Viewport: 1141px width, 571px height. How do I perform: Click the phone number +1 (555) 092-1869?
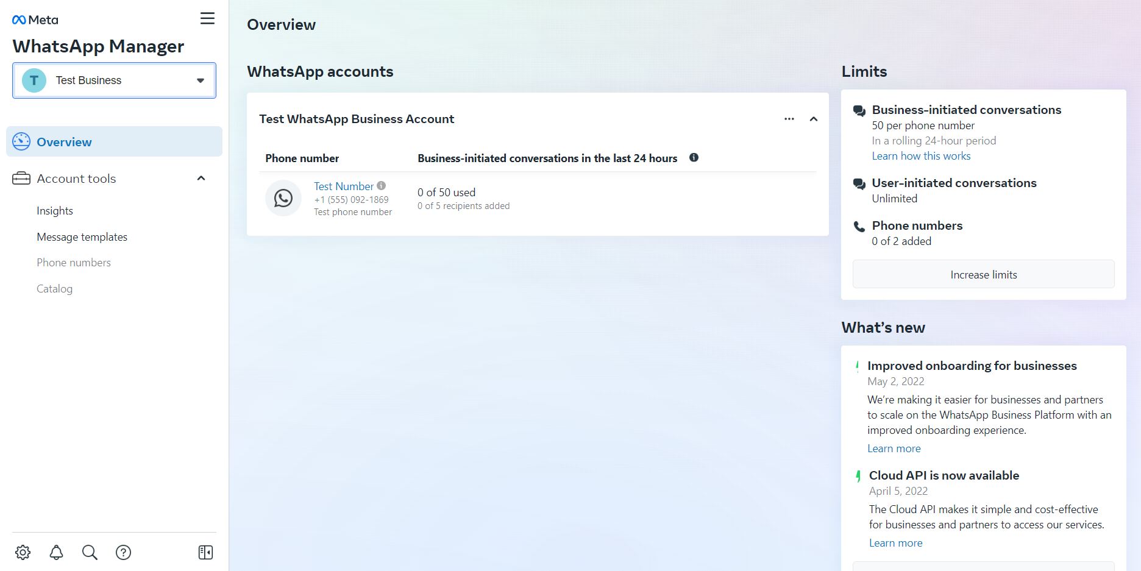(x=351, y=200)
